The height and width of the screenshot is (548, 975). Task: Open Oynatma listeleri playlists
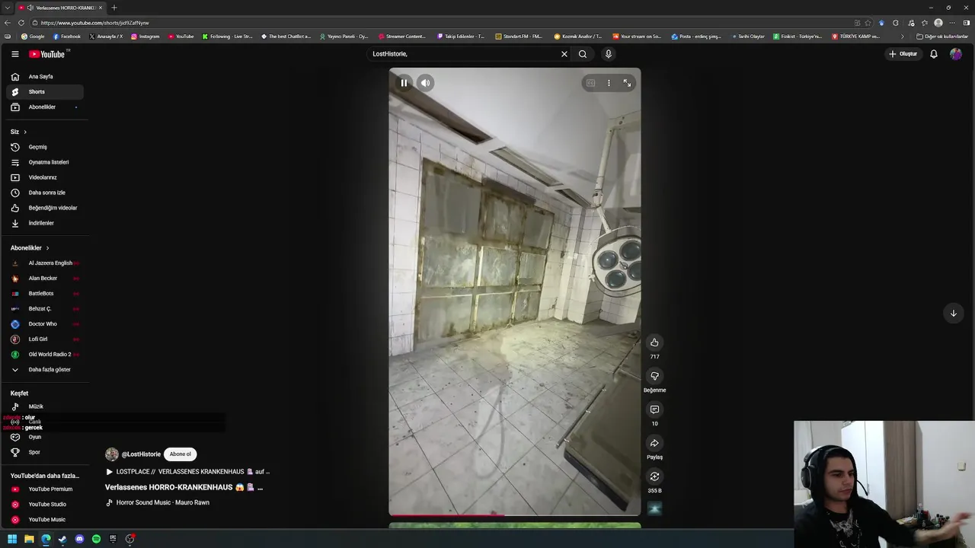(44, 162)
